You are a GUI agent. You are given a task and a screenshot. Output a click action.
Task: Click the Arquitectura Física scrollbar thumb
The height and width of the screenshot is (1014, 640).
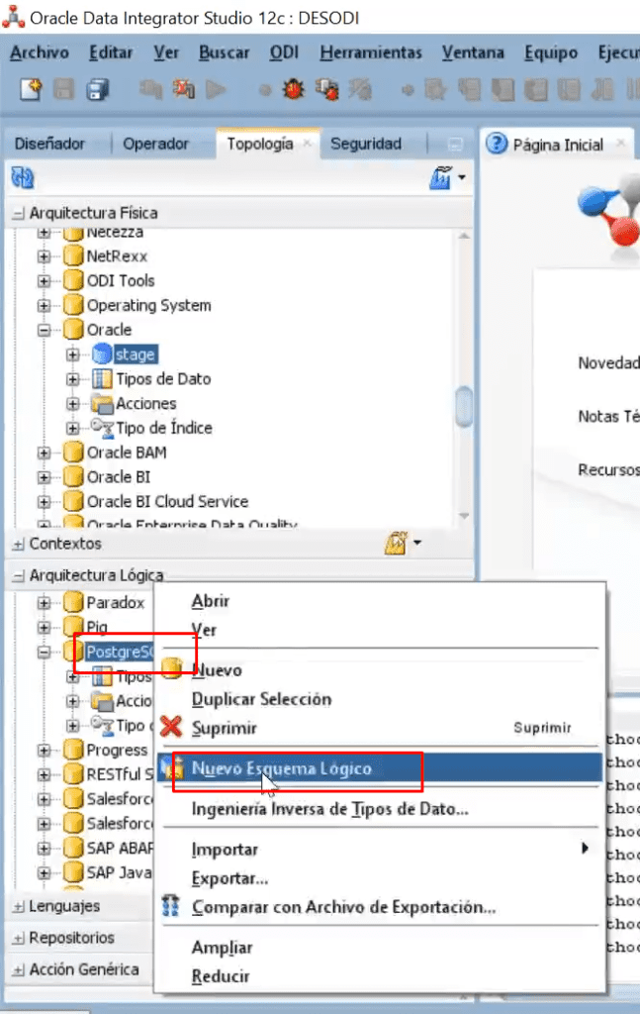coord(464,407)
